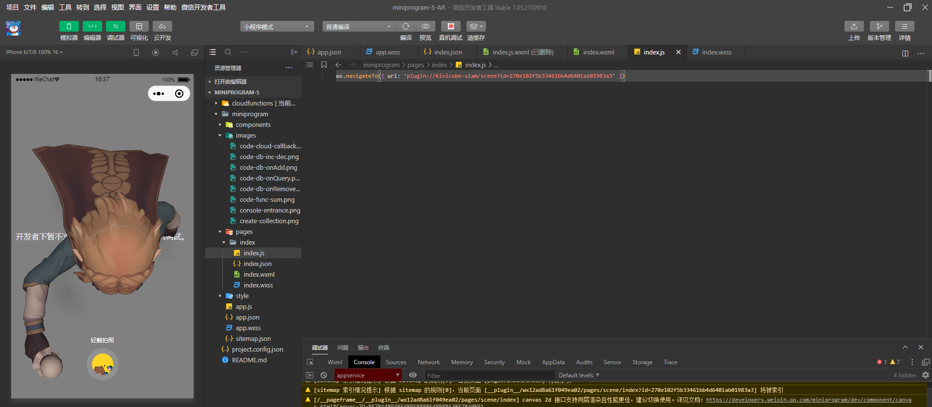Tap the 轻触拍照 photo capture button

pyautogui.click(x=103, y=364)
